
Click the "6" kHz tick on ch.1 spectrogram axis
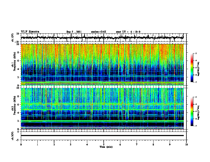pyautogui.click(x=19, y=61)
